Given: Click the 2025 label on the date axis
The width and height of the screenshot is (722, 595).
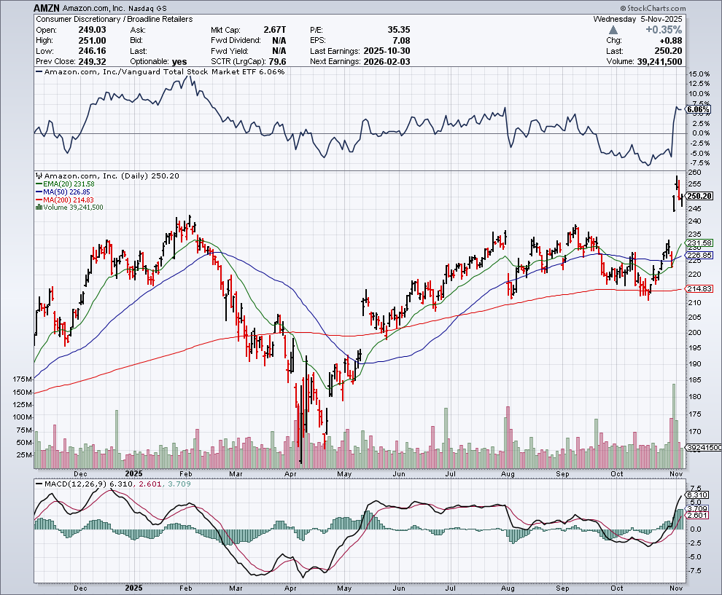Looking at the screenshot, I should click(133, 473).
